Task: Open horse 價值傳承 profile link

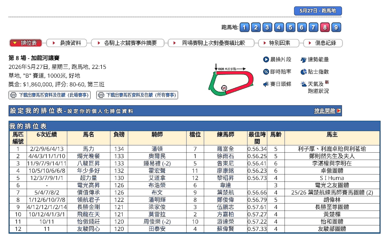Action: click(x=88, y=193)
